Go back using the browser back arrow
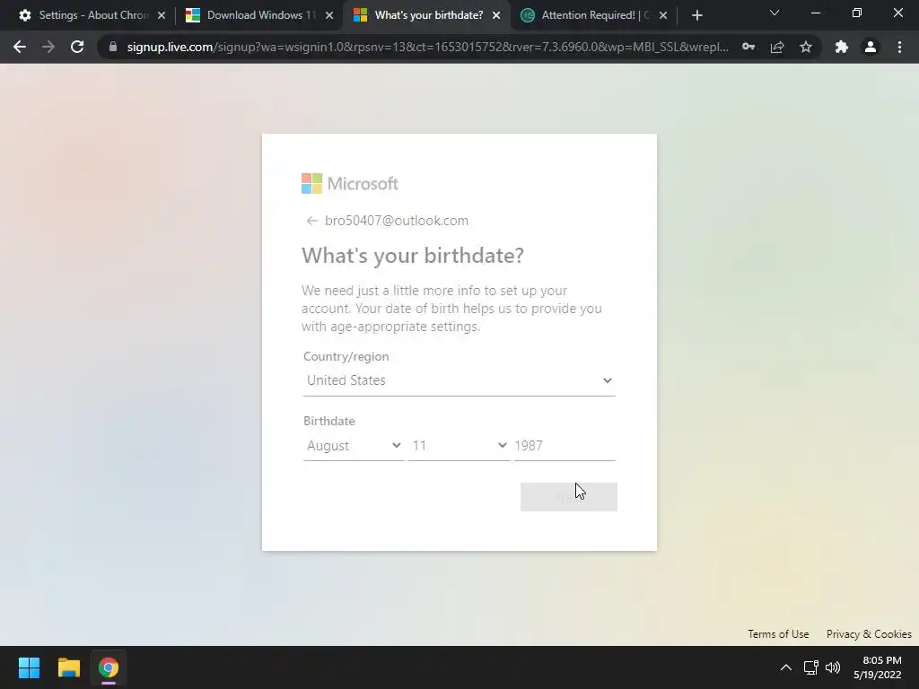The height and width of the screenshot is (689, 919). 20,47
